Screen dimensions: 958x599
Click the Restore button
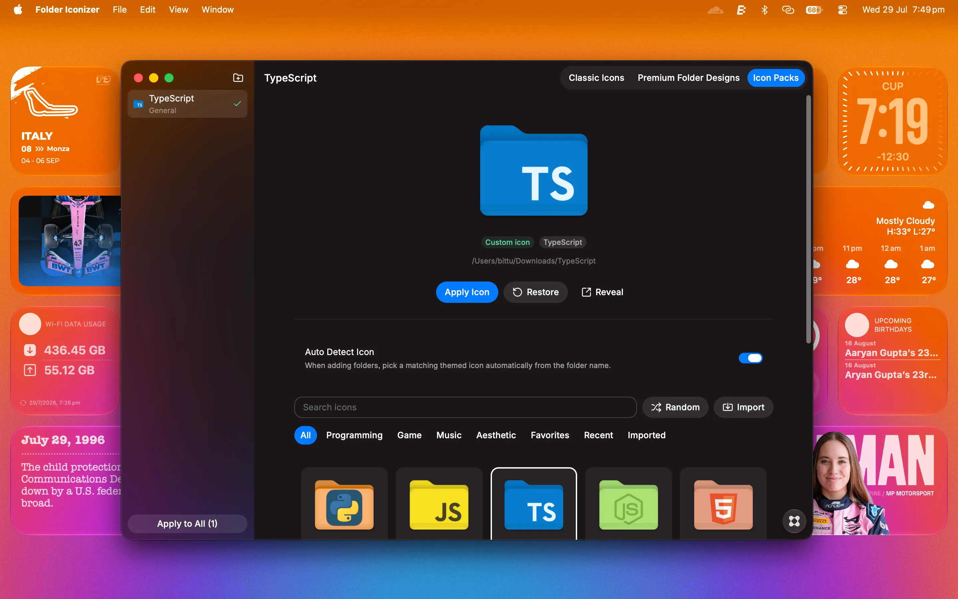point(535,292)
